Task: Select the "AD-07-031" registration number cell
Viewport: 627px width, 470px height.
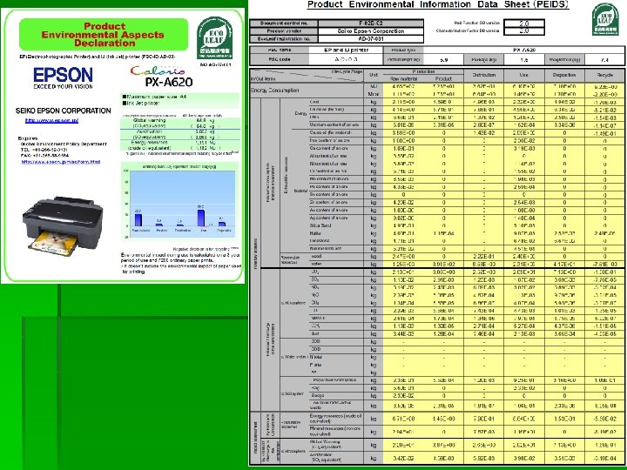Action: (x=371, y=39)
